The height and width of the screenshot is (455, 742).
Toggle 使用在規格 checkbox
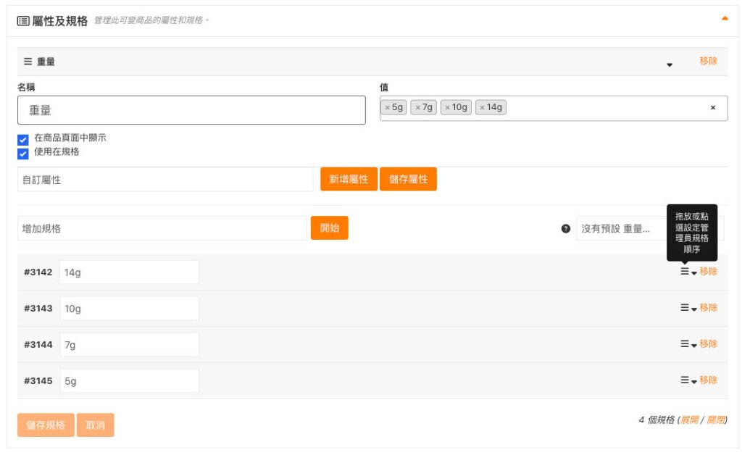23,153
